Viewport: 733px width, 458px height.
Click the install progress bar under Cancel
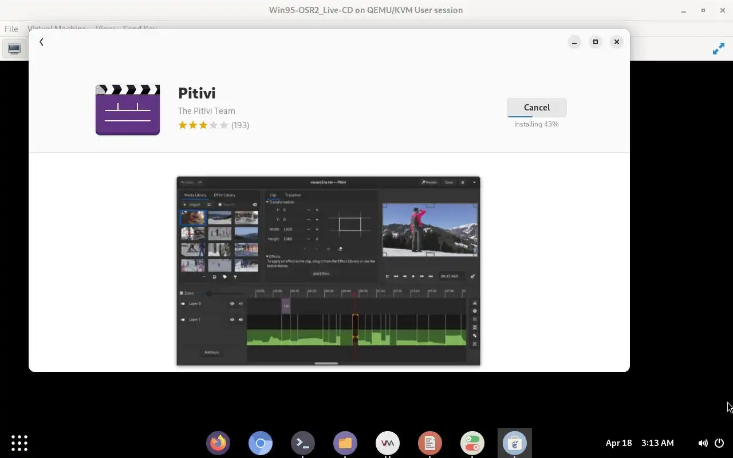[537, 116]
